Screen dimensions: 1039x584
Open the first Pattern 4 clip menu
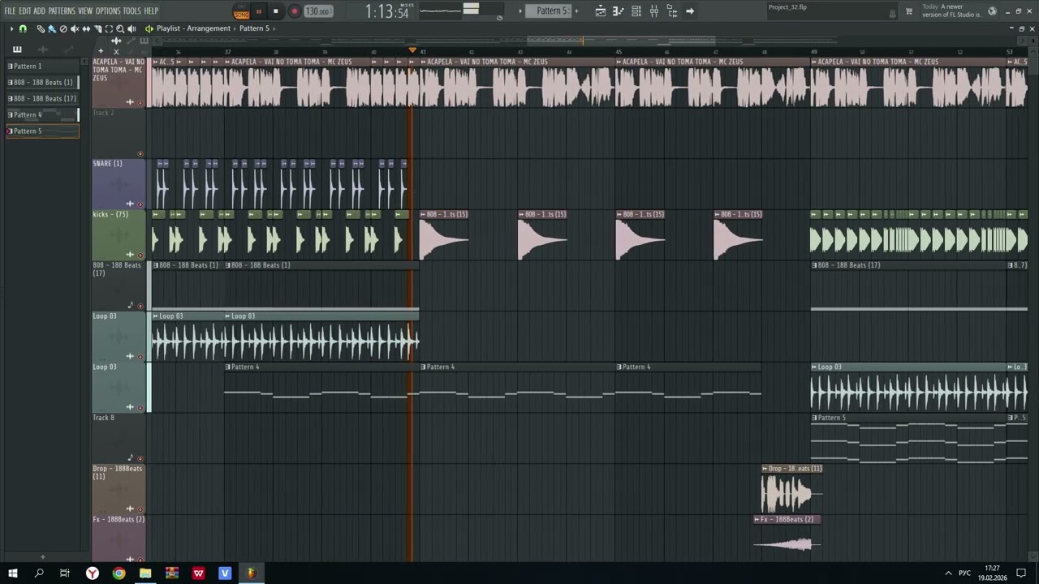(228, 367)
